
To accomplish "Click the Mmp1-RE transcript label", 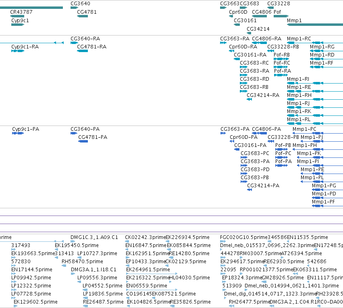I will [299, 87].
